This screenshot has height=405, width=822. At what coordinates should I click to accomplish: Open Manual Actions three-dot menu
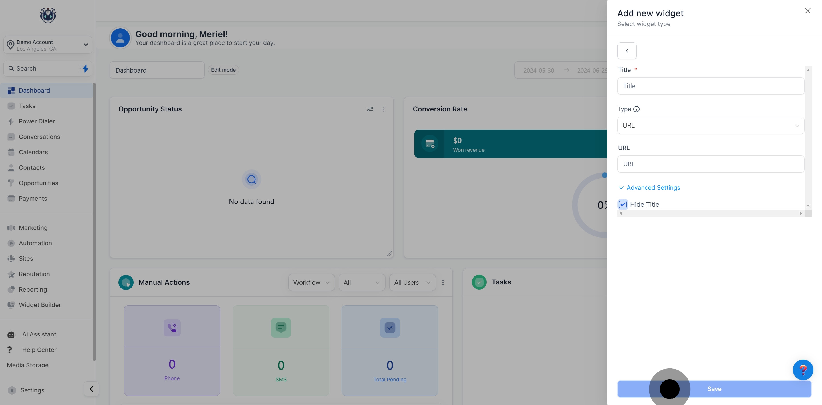[x=443, y=282]
